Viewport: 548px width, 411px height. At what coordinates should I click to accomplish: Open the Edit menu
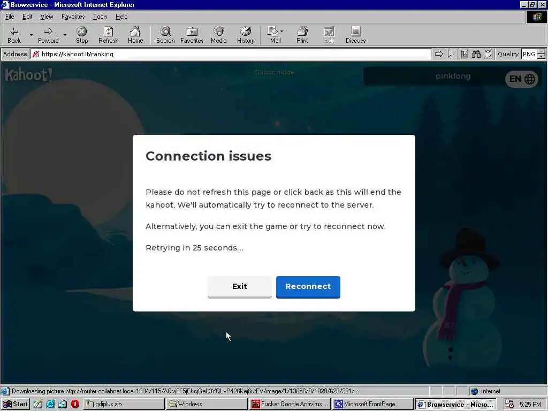pos(27,17)
